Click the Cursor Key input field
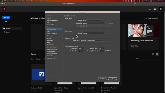Viewport: 165px width, 93px height. pos(81,48)
